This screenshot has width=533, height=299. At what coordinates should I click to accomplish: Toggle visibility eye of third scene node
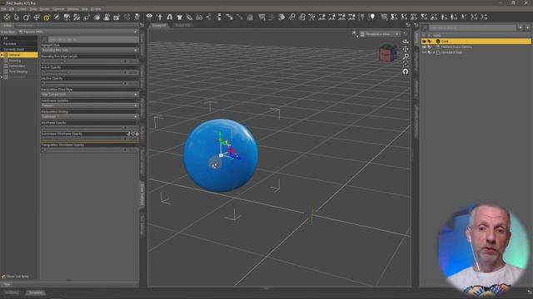pos(424,52)
